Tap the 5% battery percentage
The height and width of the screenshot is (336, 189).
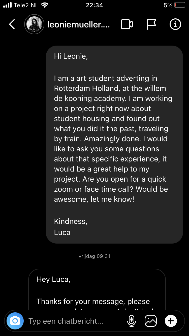pos(168,5)
